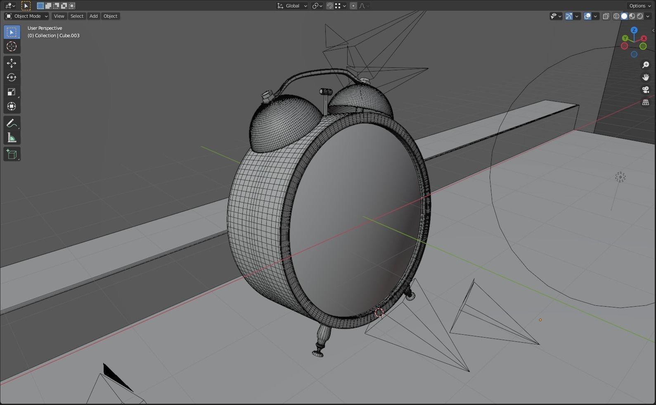Set selection mode to new selection
Viewport: 656px width, 405px height.
pyautogui.click(x=40, y=6)
